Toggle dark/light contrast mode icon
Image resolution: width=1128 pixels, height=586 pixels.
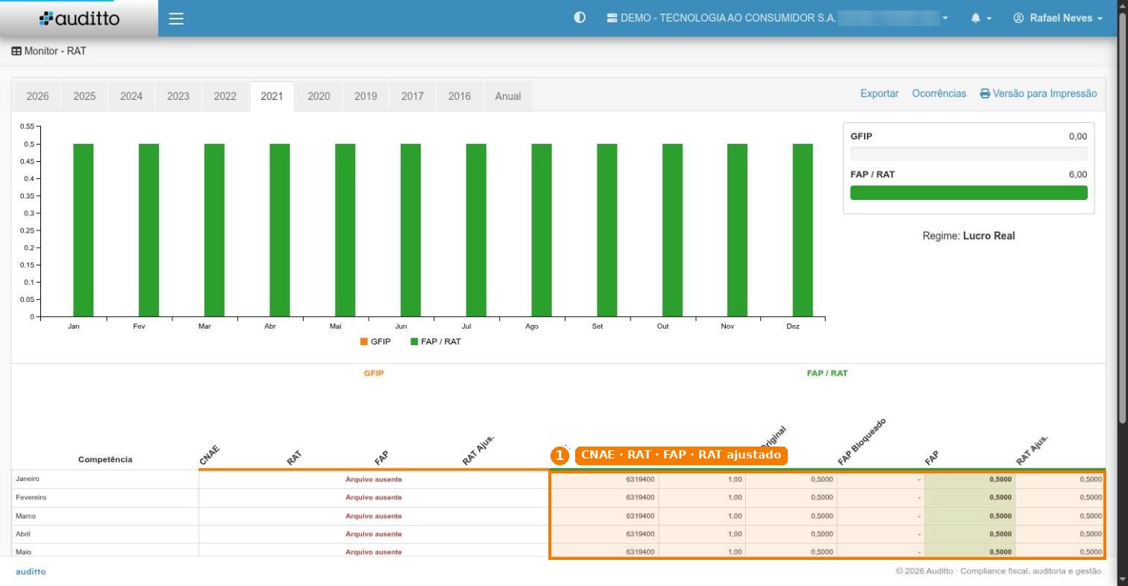tap(580, 18)
